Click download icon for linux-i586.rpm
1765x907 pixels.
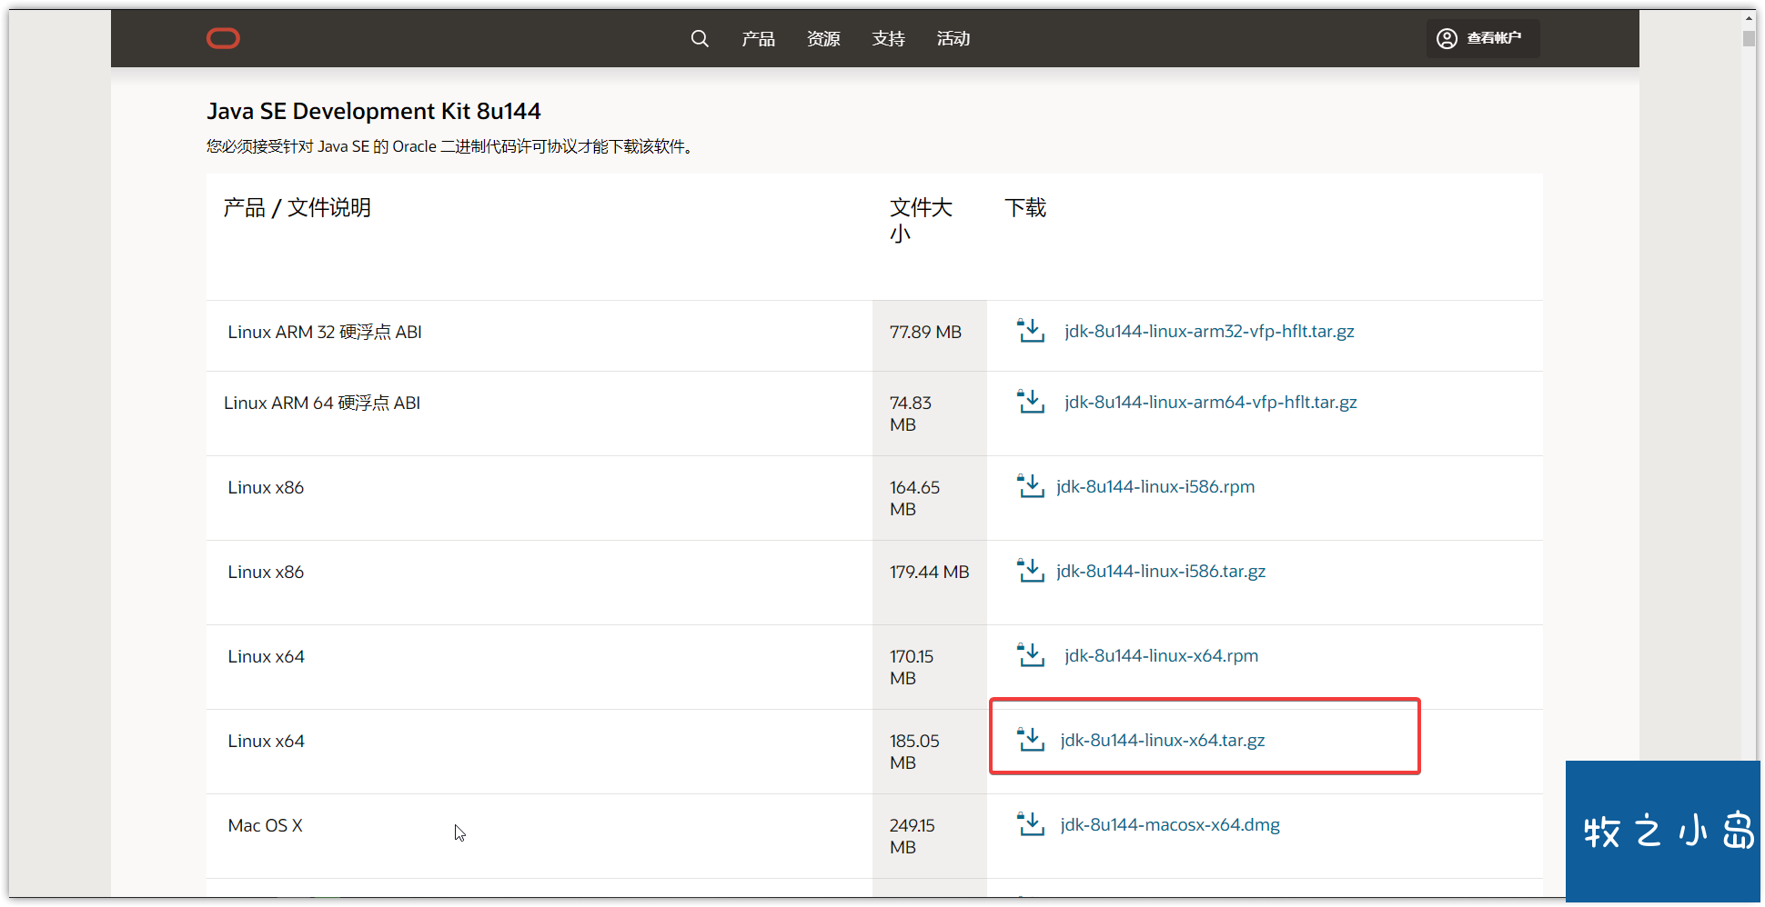1031,486
